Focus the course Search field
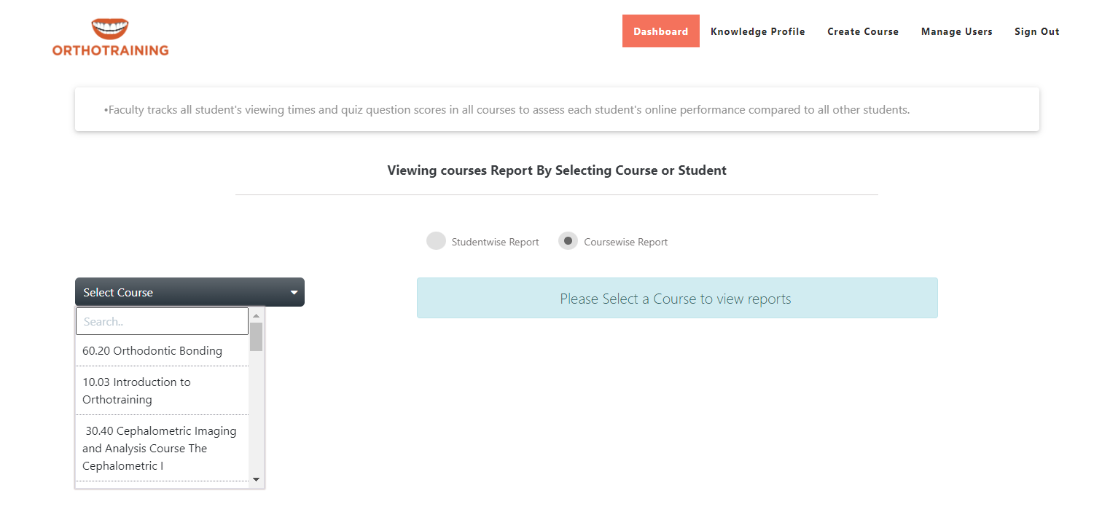The width and height of the screenshot is (1102, 512). [162, 321]
